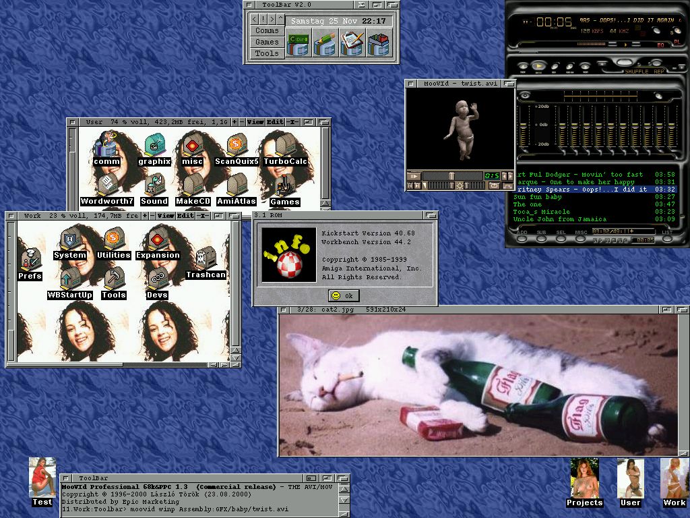Launch the C:Dir shell icon in ToolBar
This screenshot has height=518, width=690.
point(298,42)
